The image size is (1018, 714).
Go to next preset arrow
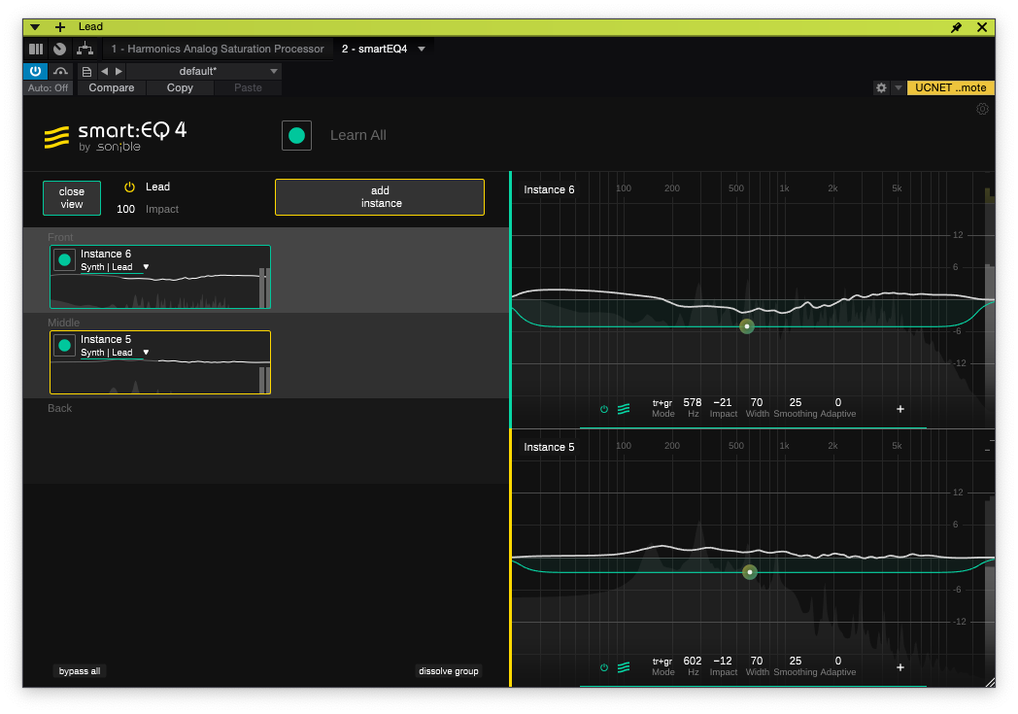click(119, 71)
